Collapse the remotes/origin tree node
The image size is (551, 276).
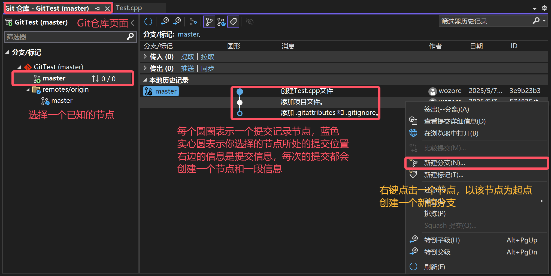pyautogui.click(x=28, y=90)
